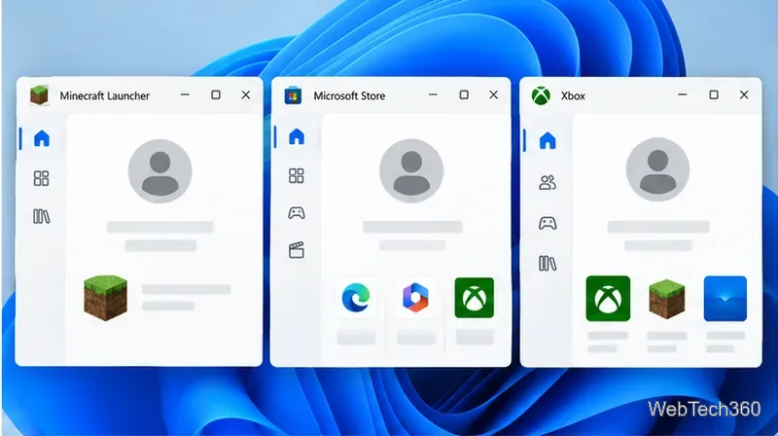Click the Minecraft Launcher profile avatar
The height and width of the screenshot is (436, 778).
pyautogui.click(x=159, y=171)
